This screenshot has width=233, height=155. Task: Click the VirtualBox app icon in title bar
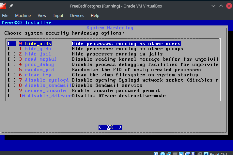[x=3, y=6]
